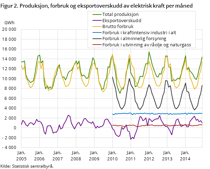Hide Forbruk i utvinning av råolje og naturgass
The width and height of the screenshot is (210, 169).
coord(146,45)
